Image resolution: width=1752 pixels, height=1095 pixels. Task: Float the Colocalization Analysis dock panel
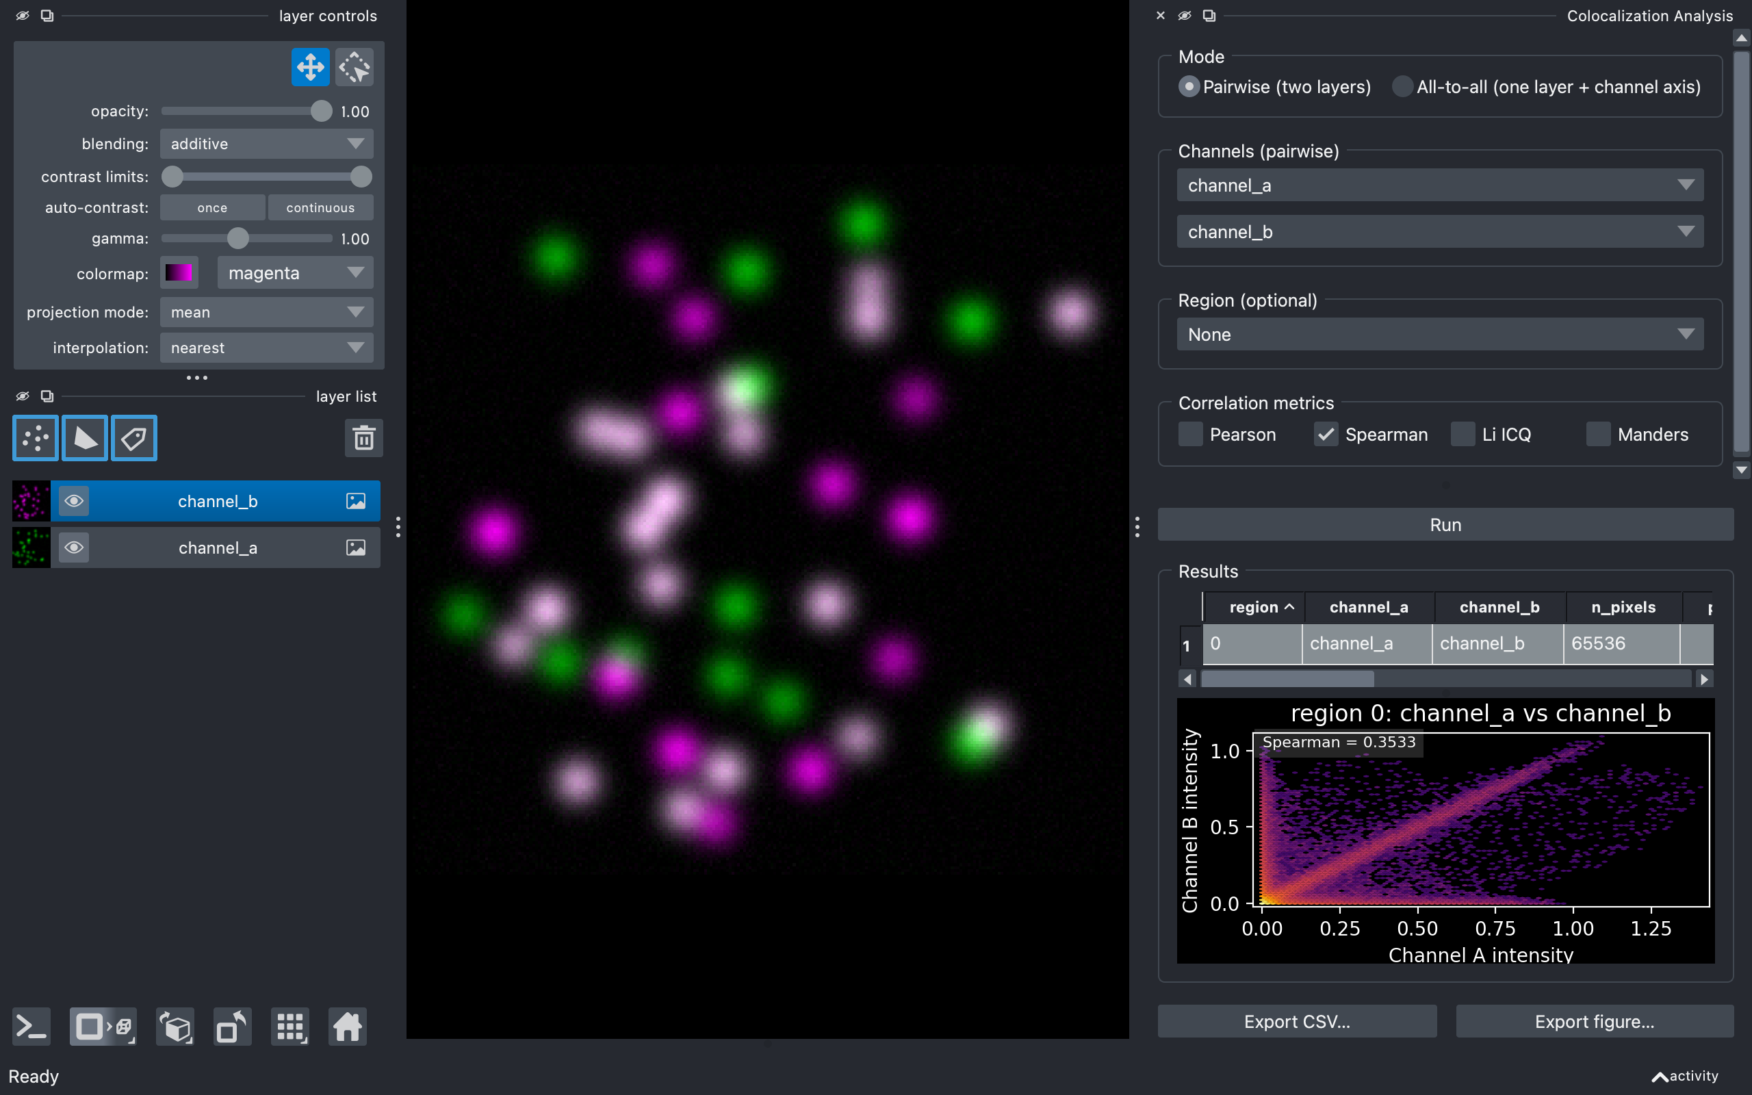point(1209,15)
